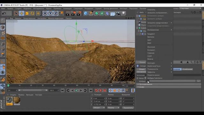The width and height of the screenshot is (204, 115).
Task: Click the browse button beside shader field
Action: 198,81
